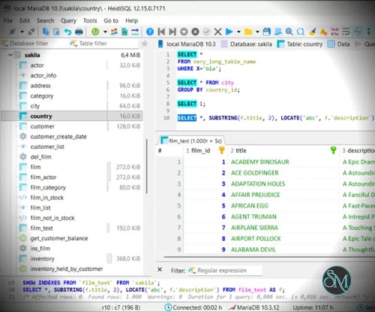375x312 pixels.
Task: Switch to Table: country tab
Action: 300,44
